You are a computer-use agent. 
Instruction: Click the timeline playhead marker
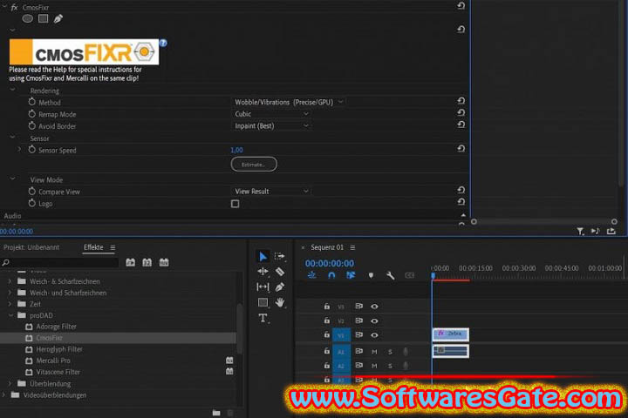433,275
